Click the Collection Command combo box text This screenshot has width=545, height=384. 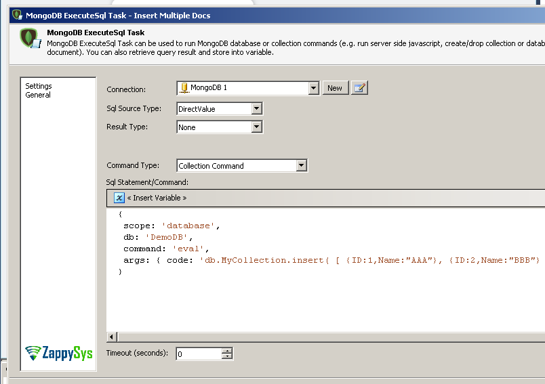click(x=211, y=166)
